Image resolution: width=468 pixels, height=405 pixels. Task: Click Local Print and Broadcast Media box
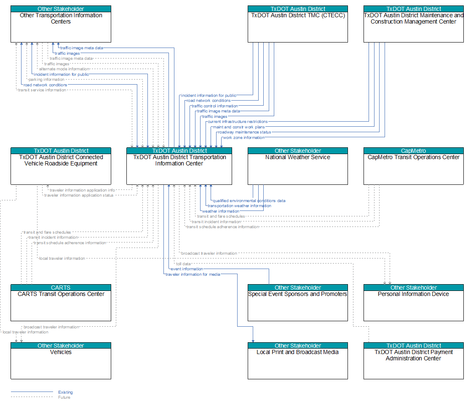pyautogui.click(x=297, y=361)
